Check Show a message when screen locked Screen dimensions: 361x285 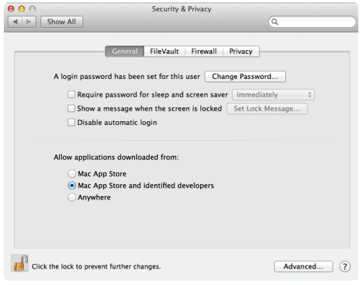(x=71, y=109)
